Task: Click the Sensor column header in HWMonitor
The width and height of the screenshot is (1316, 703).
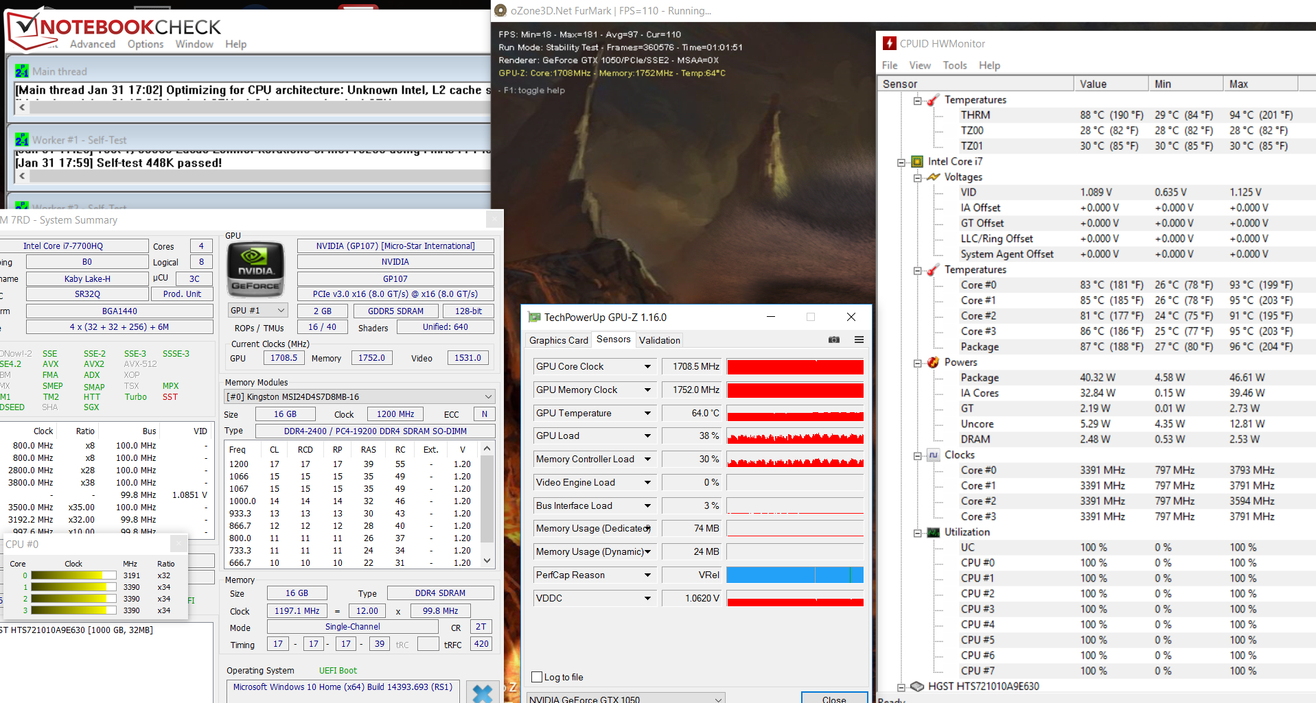Action: [976, 84]
